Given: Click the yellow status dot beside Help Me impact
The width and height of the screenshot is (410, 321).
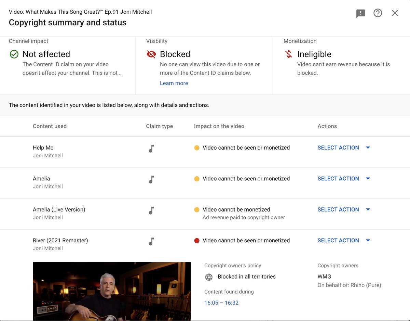Looking at the screenshot, I should 196,147.
